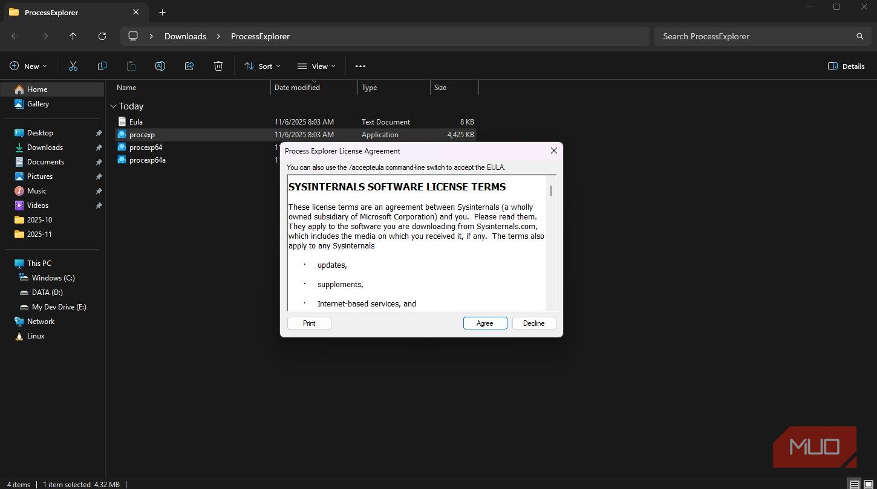Click the search magnifier icon
Viewport: 877px width, 489px height.
tap(859, 36)
